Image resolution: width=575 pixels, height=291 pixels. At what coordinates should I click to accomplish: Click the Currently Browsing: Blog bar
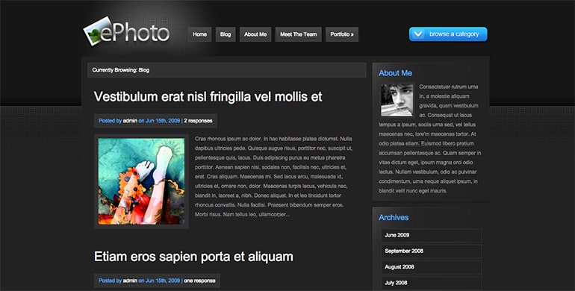226,70
